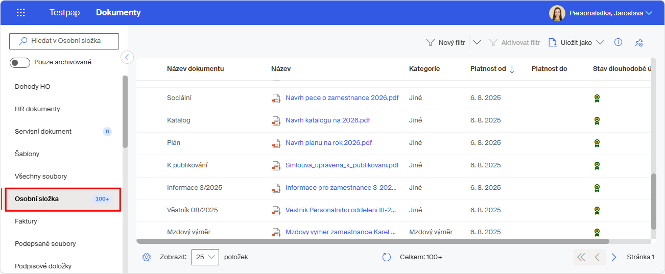
Task: Expand the Nový filtr dropdown arrow
Action: (477, 42)
